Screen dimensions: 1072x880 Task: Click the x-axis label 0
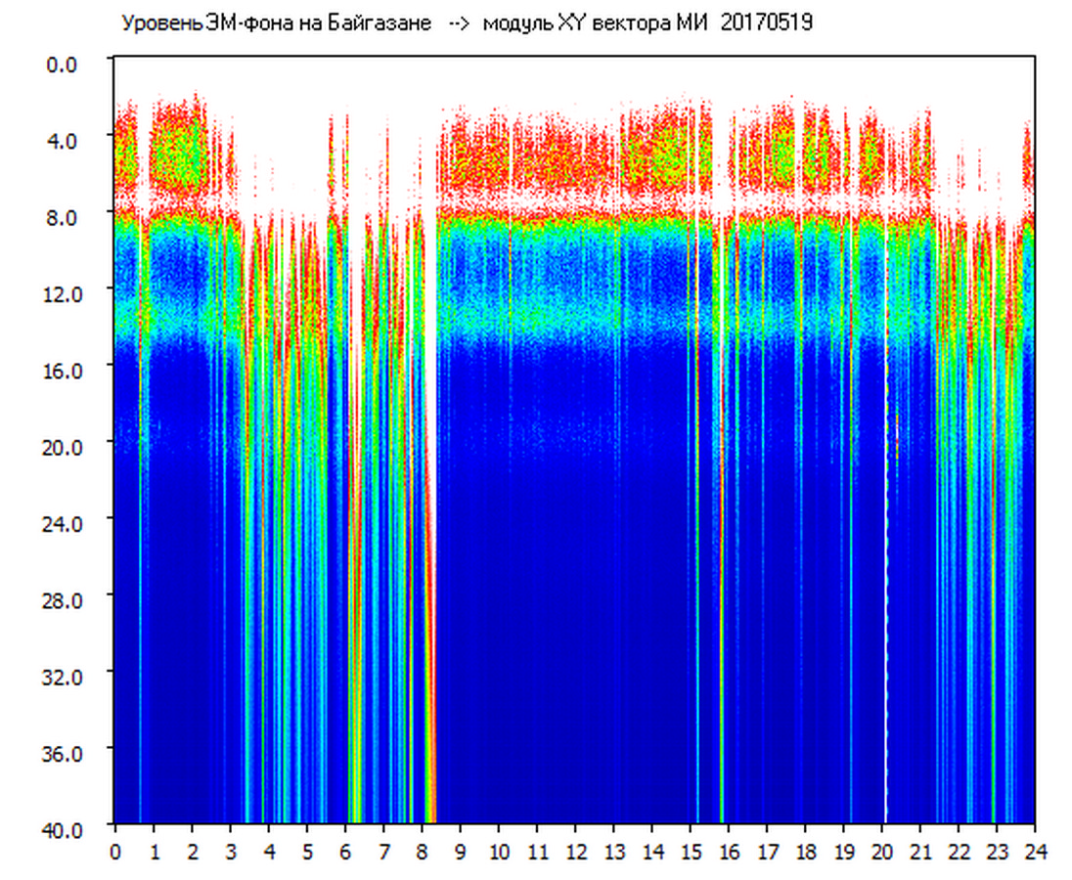coord(115,851)
